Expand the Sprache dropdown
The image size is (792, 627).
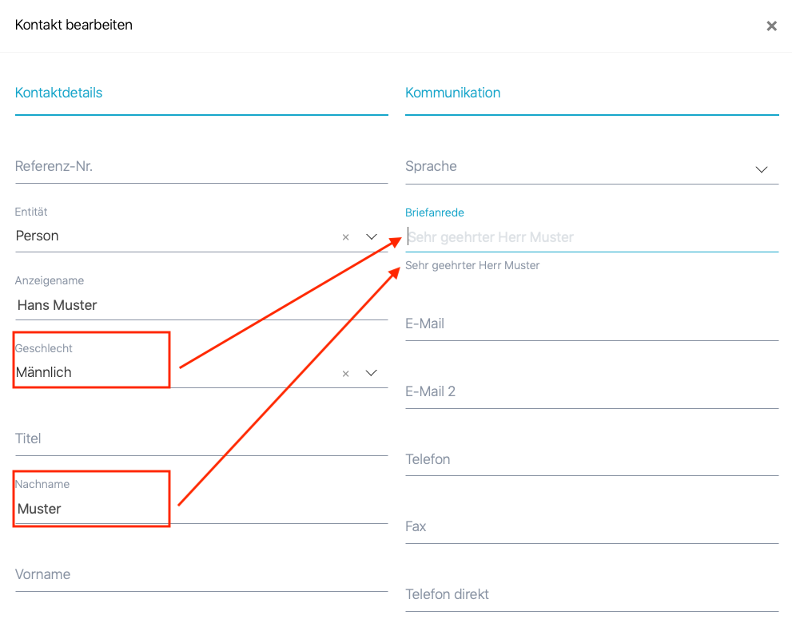tap(761, 169)
